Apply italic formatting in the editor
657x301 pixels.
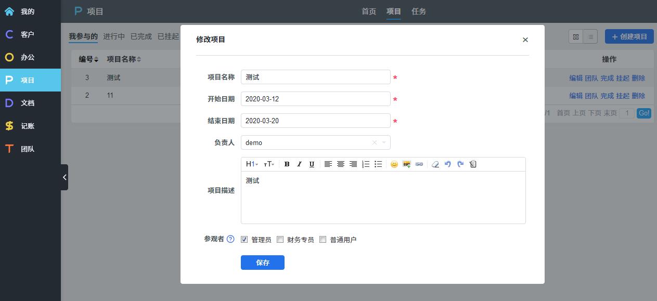299,164
